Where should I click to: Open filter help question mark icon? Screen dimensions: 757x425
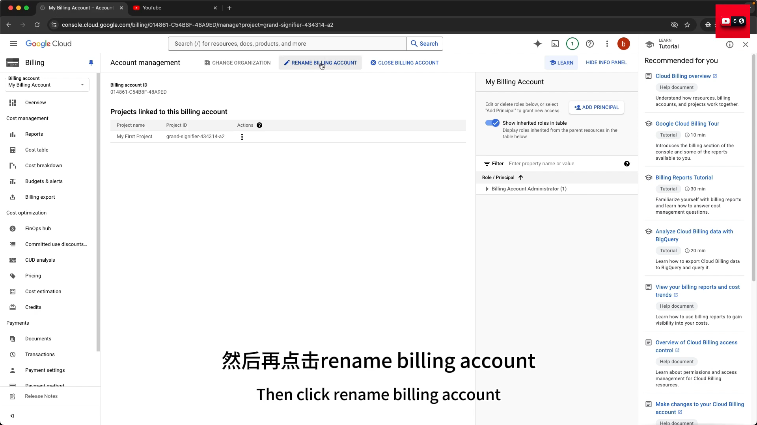click(x=627, y=164)
